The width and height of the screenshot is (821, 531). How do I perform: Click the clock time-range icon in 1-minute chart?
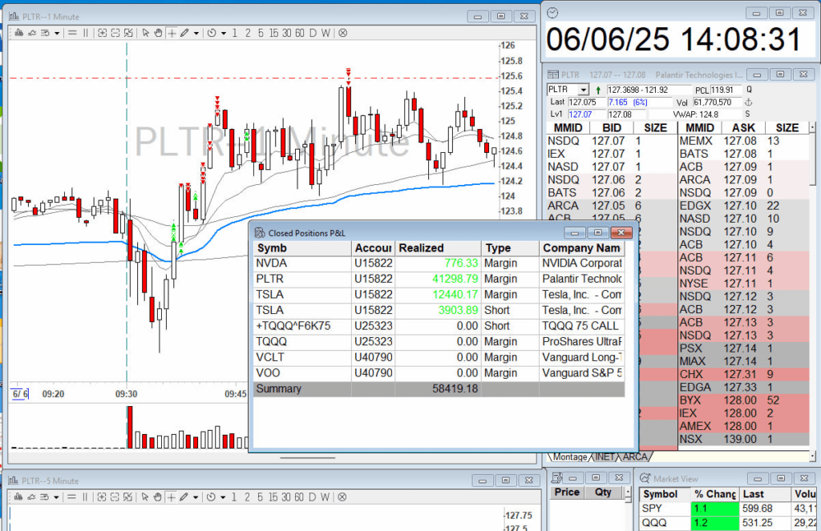[211, 33]
